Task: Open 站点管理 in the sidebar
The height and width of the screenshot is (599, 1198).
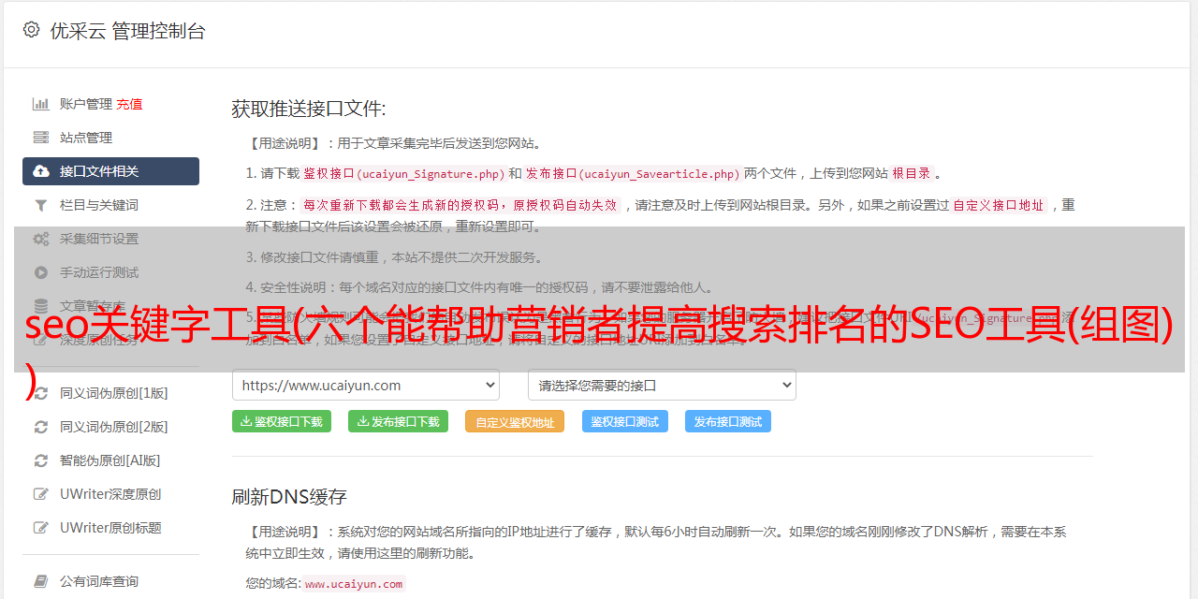Action: point(86,138)
